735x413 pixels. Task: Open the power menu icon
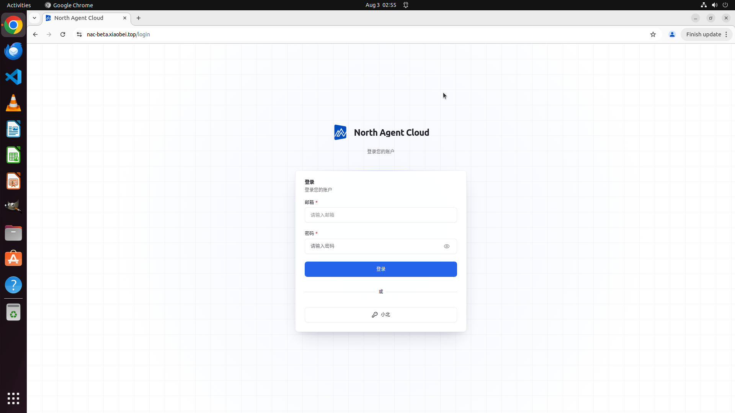[725, 5]
